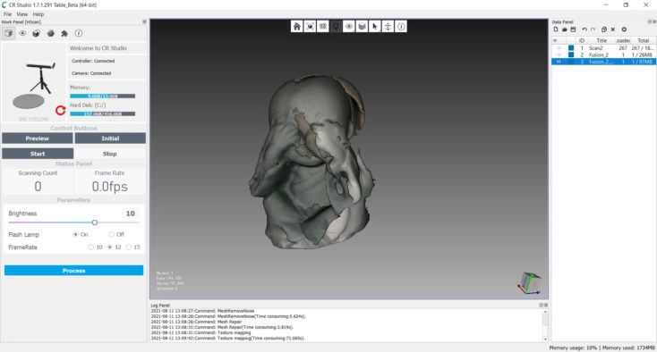Click the eye column header in Data Panel
The image size is (657, 352).
(x=556, y=40)
